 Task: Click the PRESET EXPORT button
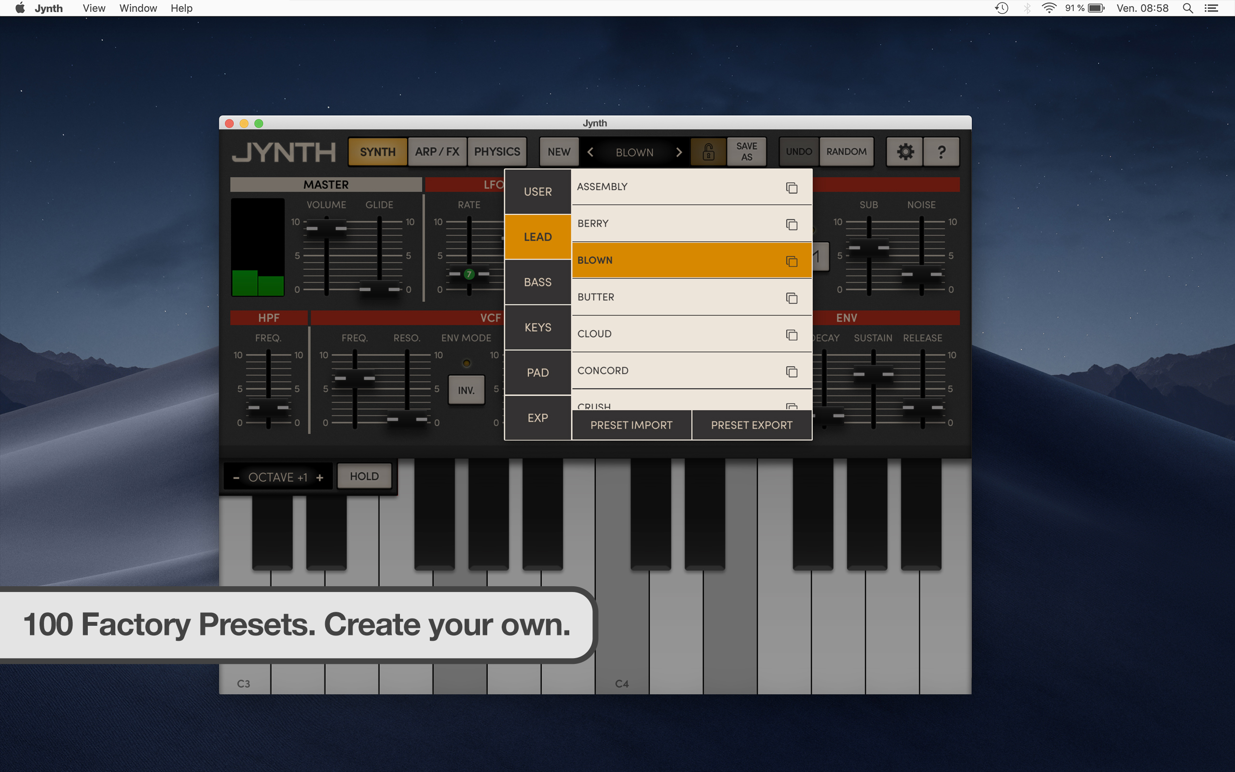click(752, 425)
